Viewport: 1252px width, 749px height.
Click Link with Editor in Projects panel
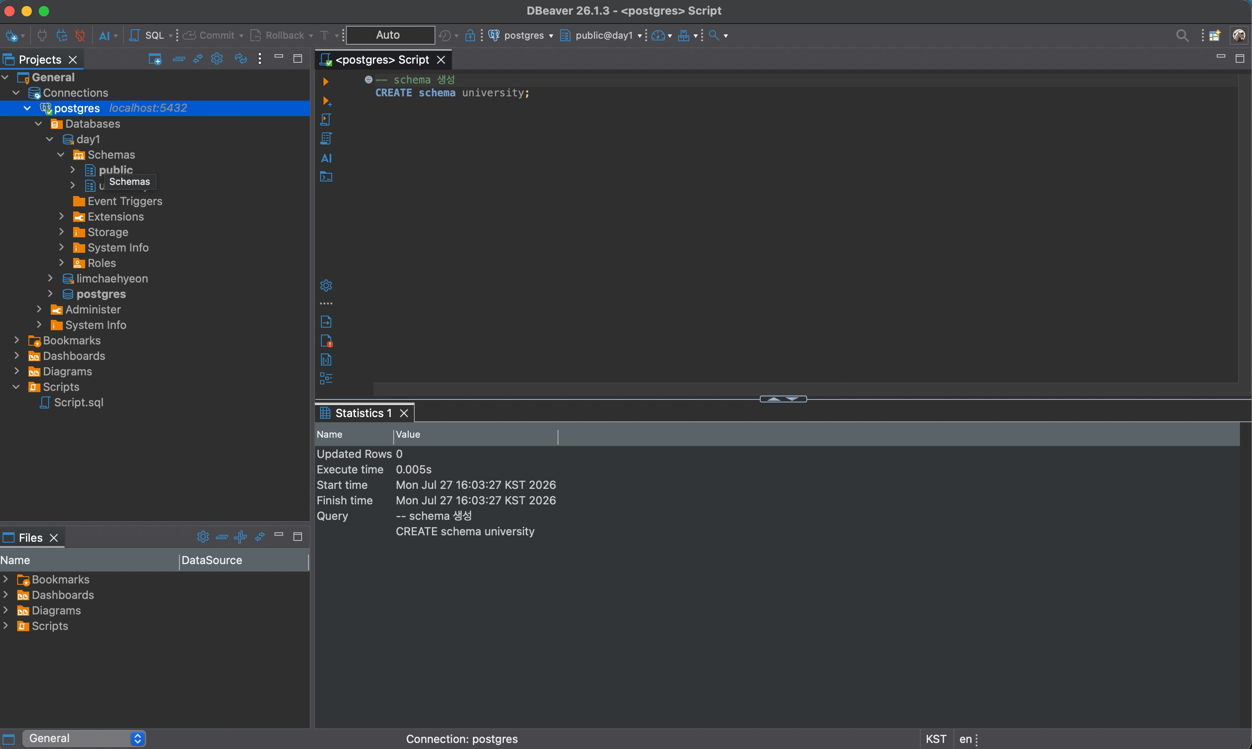coord(197,59)
